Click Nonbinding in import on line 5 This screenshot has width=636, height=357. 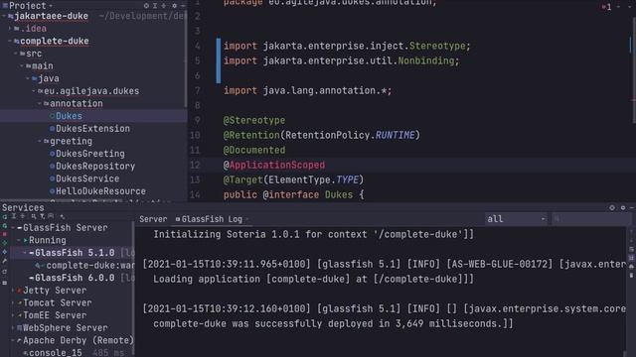tap(426, 60)
